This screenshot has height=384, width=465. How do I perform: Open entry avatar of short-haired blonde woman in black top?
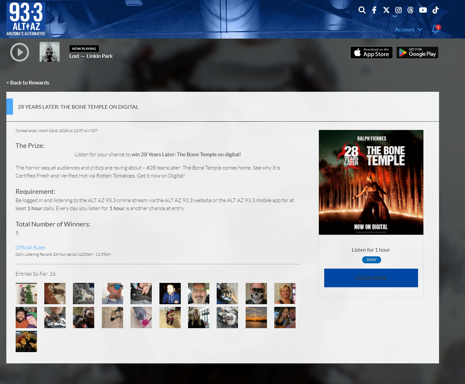(285, 294)
